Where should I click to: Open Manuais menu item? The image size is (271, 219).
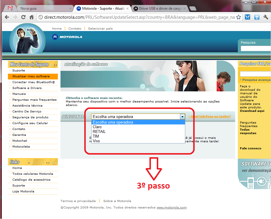(19, 94)
